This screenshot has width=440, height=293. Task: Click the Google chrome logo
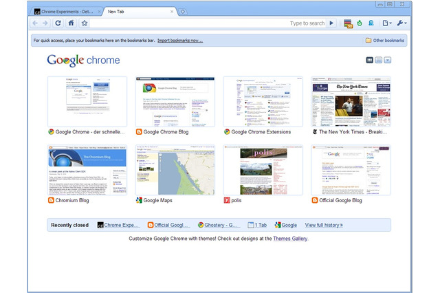[x=83, y=61]
